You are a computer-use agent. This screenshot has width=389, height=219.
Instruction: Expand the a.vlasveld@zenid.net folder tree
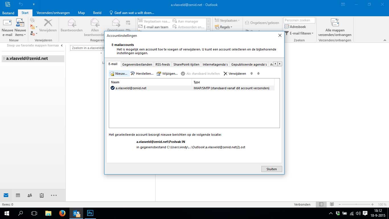tap(4, 58)
